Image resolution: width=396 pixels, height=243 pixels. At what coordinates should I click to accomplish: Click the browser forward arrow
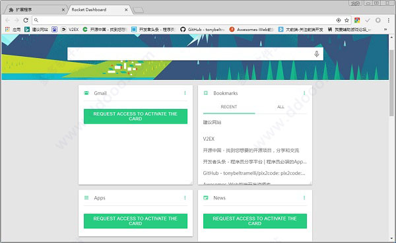(x=16, y=20)
